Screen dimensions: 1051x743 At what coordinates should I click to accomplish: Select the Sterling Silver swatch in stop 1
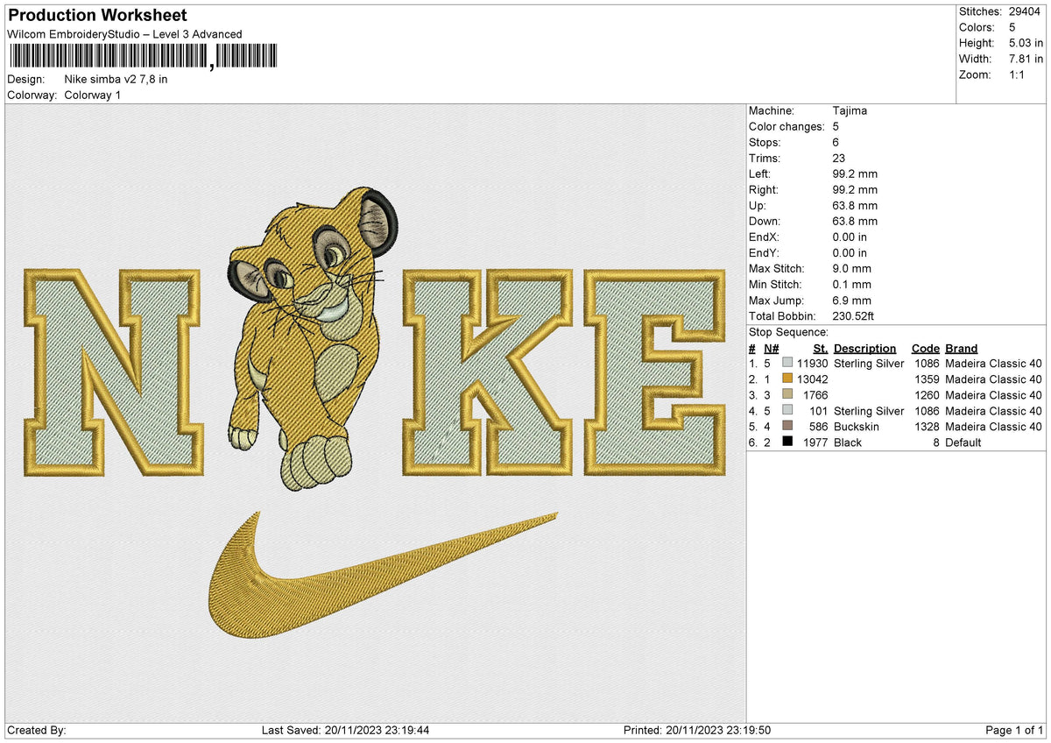787,364
